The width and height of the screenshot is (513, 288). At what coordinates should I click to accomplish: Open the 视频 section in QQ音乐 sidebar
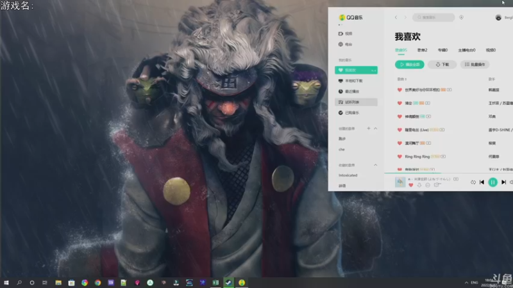click(345, 34)
